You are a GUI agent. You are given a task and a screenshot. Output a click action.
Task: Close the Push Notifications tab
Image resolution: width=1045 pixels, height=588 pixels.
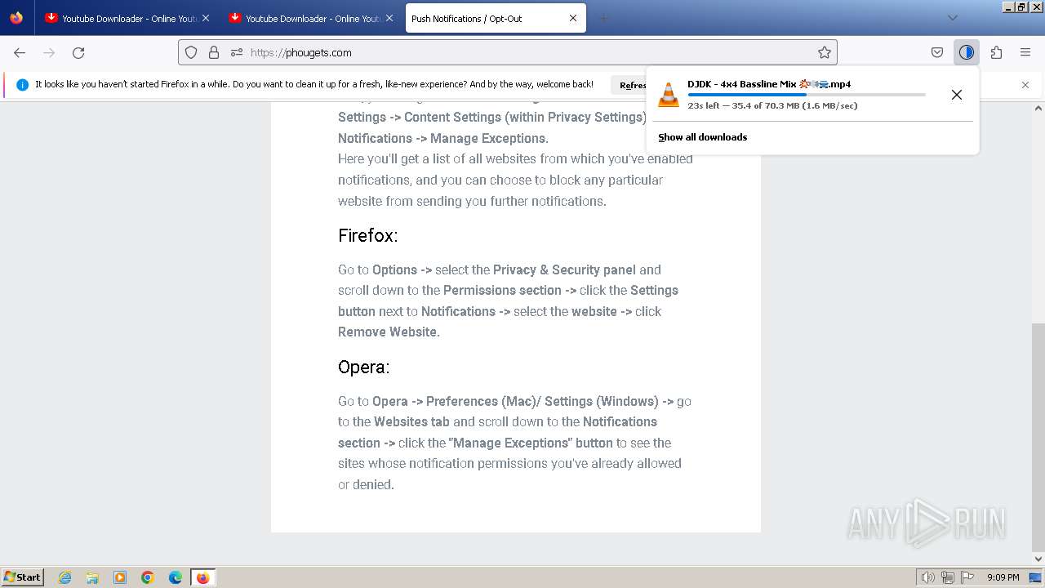coord(573,18)
